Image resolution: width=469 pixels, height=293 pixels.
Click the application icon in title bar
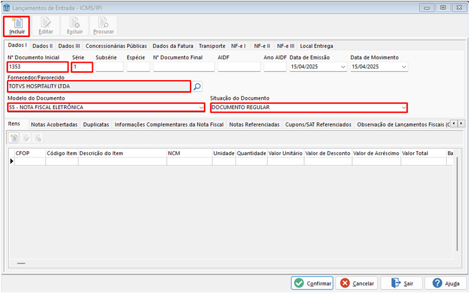click(x=6, y=7)
